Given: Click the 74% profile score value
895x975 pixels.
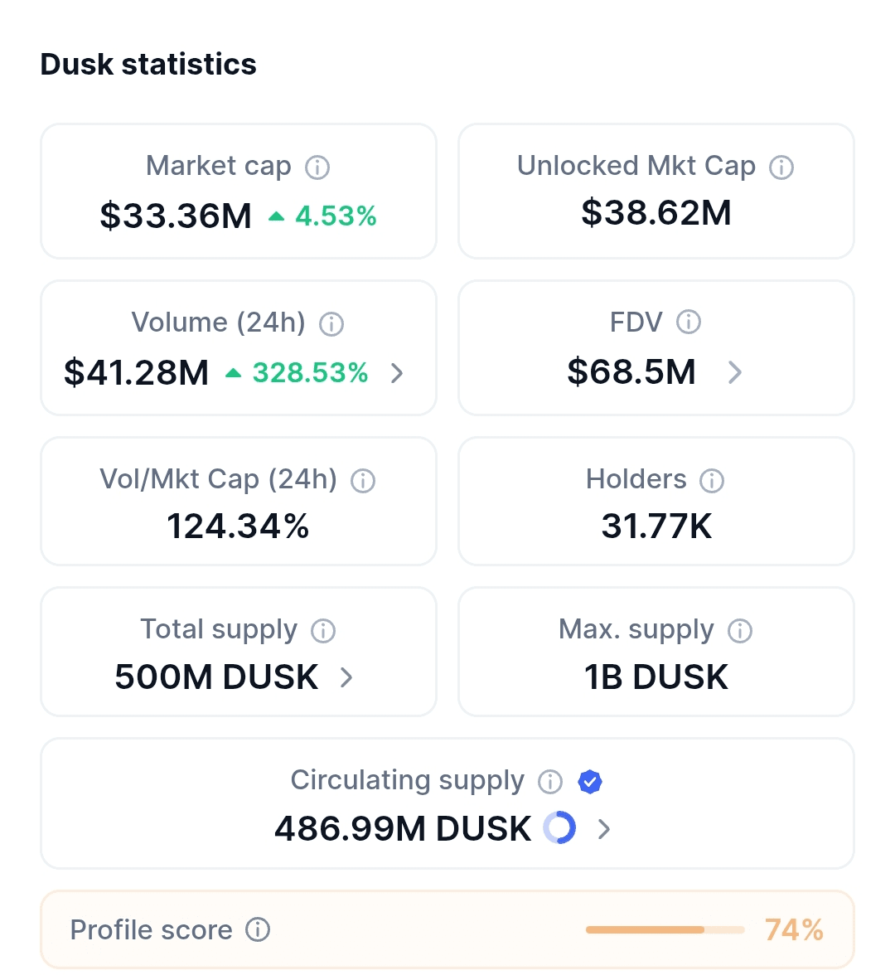Looking at the screenshot, I should (x=794, y=930).
